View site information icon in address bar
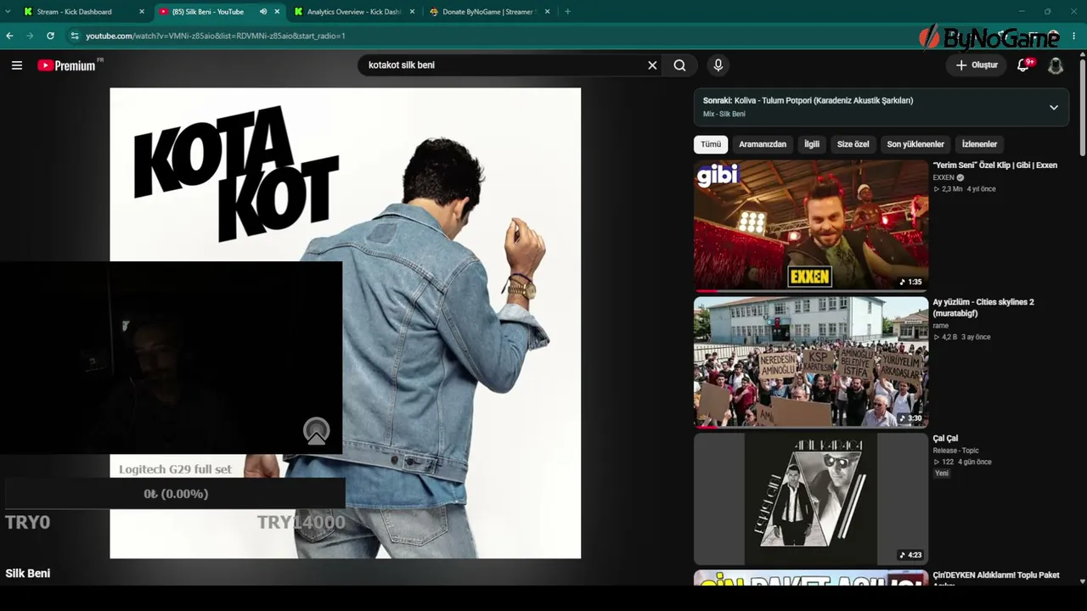 point(75,36)
